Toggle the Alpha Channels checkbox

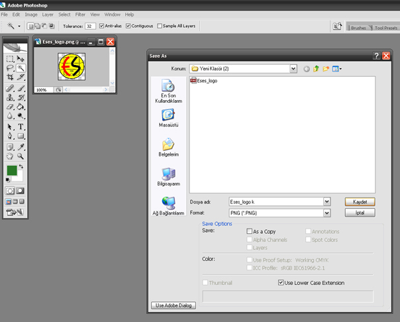pyautogui.click(x=249, y=239)
